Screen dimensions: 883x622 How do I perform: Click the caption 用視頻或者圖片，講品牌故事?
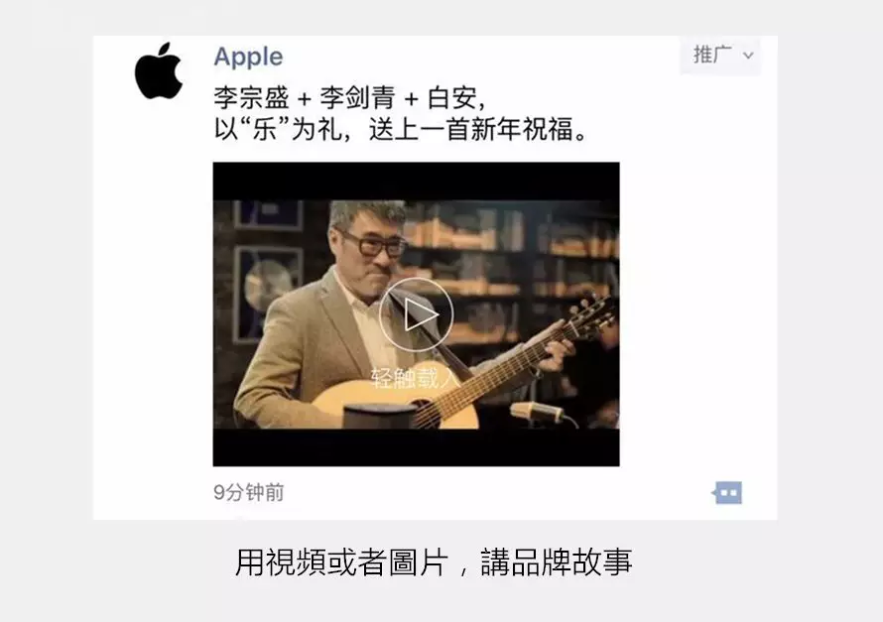coord(434,561)
